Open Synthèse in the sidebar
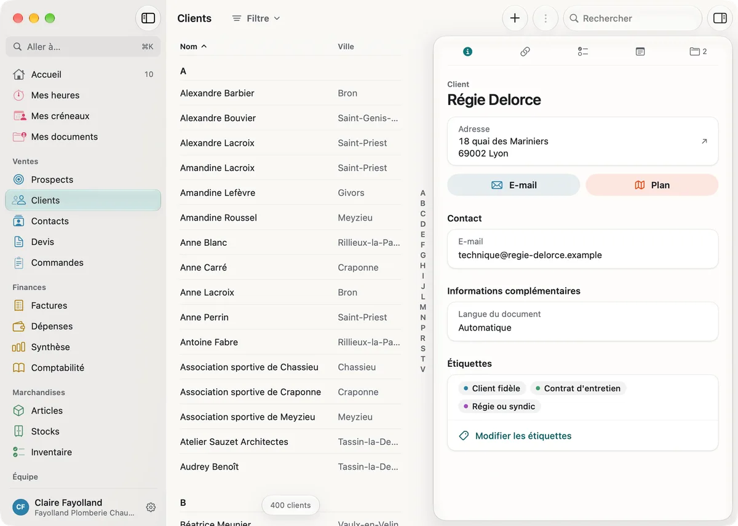 coord(83,347)
